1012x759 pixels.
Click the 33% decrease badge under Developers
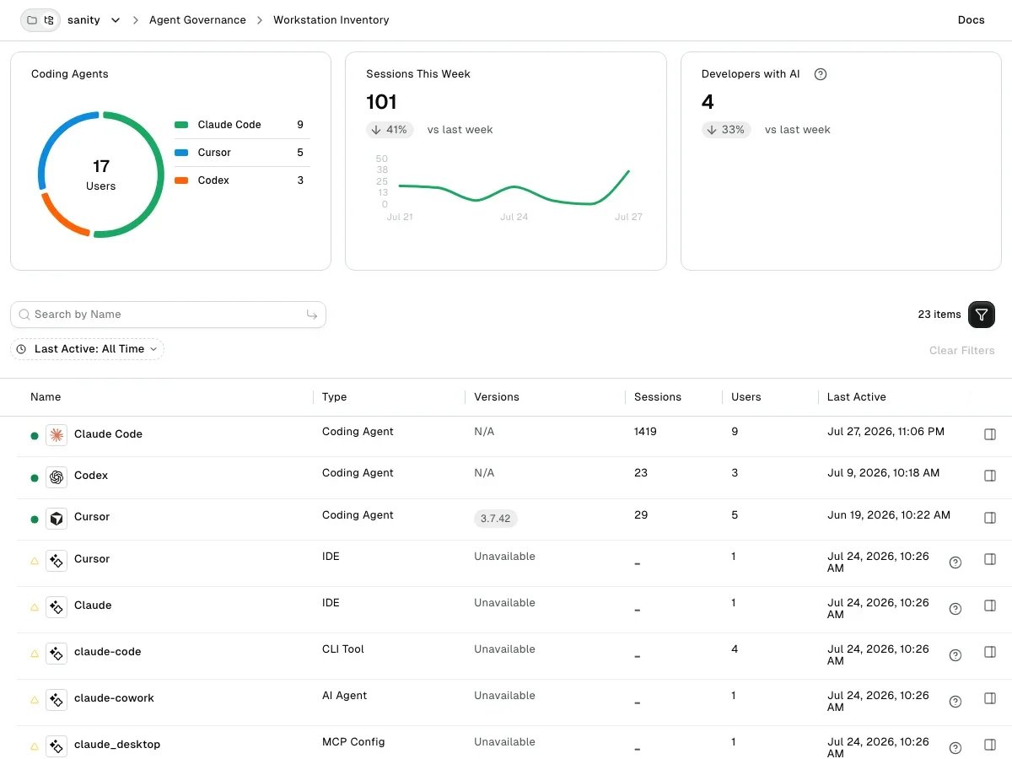point(726,130)
